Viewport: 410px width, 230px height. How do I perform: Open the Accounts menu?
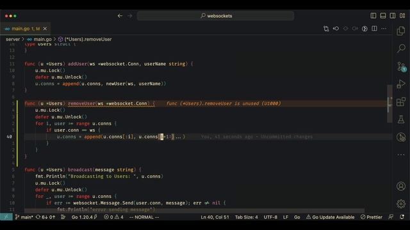401,186
